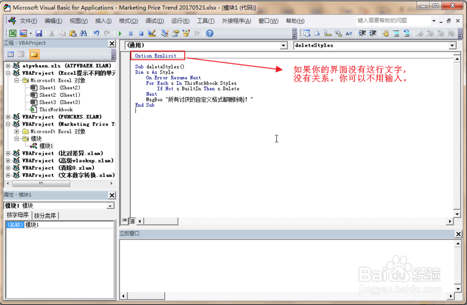Open the deleteStyles procedure dropdown

coord(453,46)
